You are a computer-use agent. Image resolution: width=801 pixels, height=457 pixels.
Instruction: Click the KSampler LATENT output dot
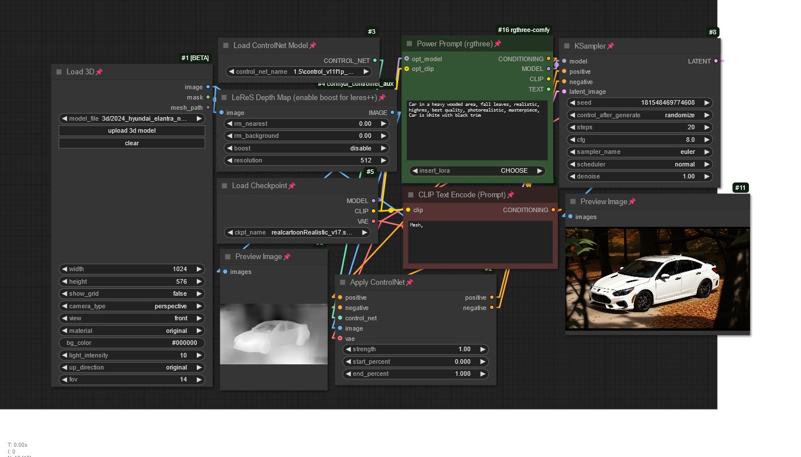click(x=716, y=61)
